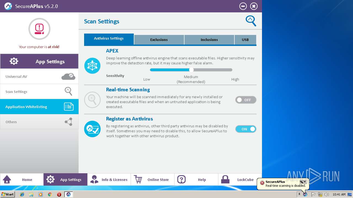Open Google Chrome from the taskbar
Viewport: 353px width, 198px height.
pos(50,194)
